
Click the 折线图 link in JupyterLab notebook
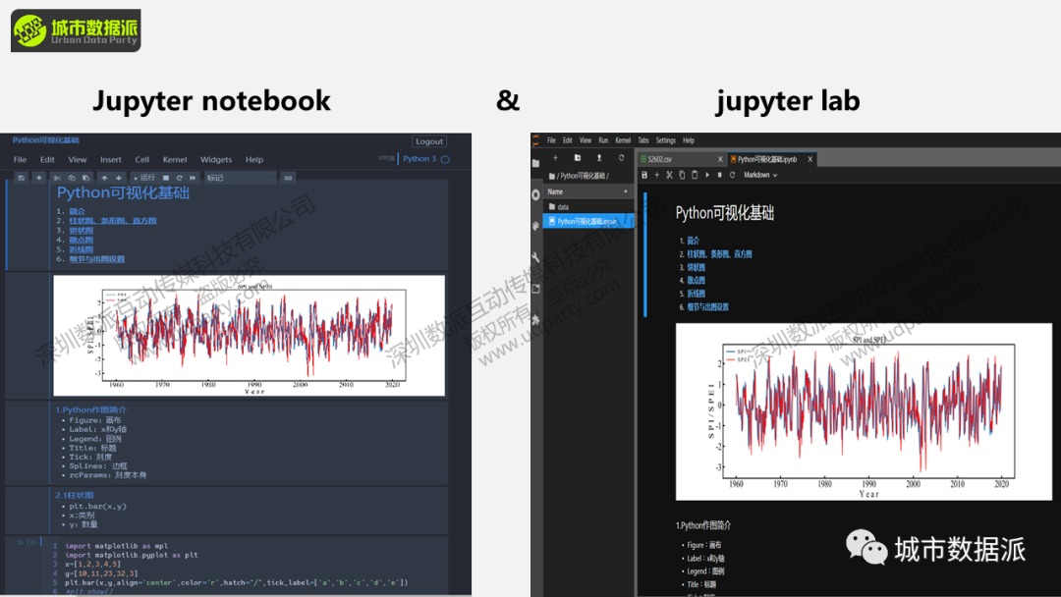pos(697,294)
